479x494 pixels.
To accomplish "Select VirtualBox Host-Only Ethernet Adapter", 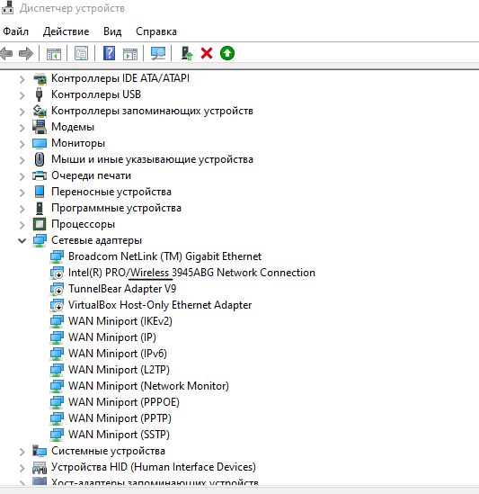I will [160, 305].
